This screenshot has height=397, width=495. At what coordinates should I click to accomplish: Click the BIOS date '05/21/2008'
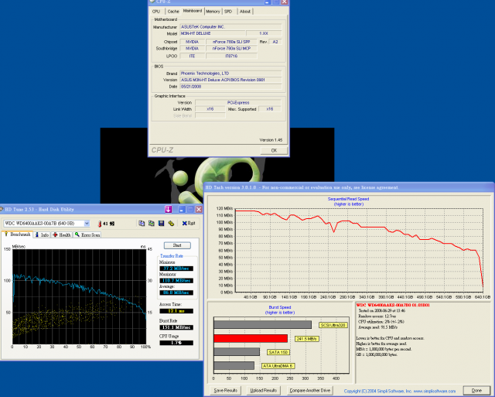(x=230, y=87)
